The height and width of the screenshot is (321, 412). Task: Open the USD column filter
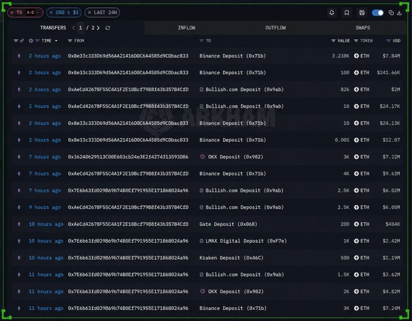pyautogui.click(x=388, y=41)
